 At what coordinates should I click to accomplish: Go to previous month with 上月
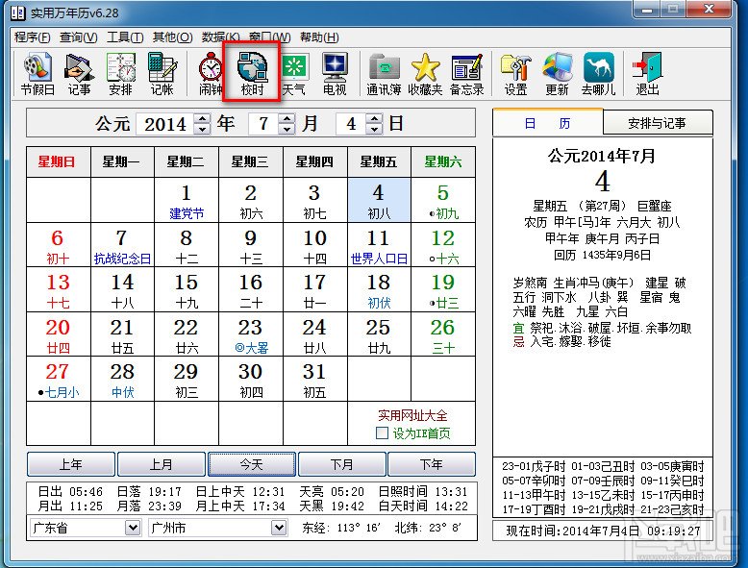(x=161, y=464)
